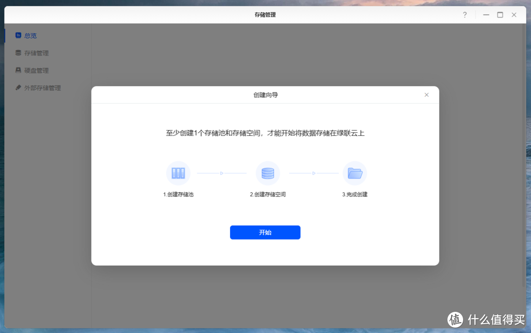
Task: Click the 3.完成创建 step label
Action: [355, 194]
